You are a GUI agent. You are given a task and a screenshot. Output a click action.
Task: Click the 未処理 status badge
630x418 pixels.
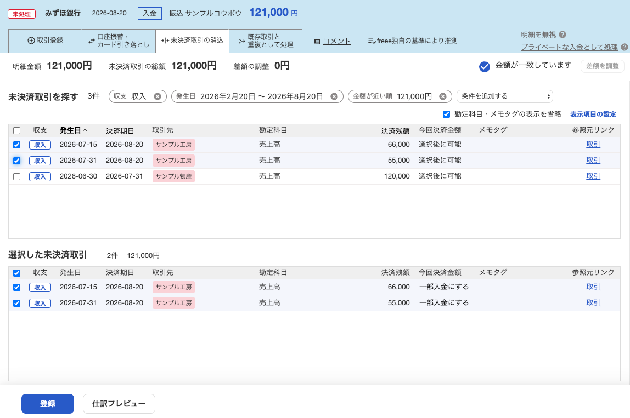22,14
